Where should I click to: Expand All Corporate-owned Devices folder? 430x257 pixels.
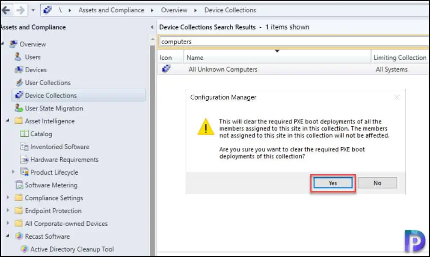coord(8,223)
